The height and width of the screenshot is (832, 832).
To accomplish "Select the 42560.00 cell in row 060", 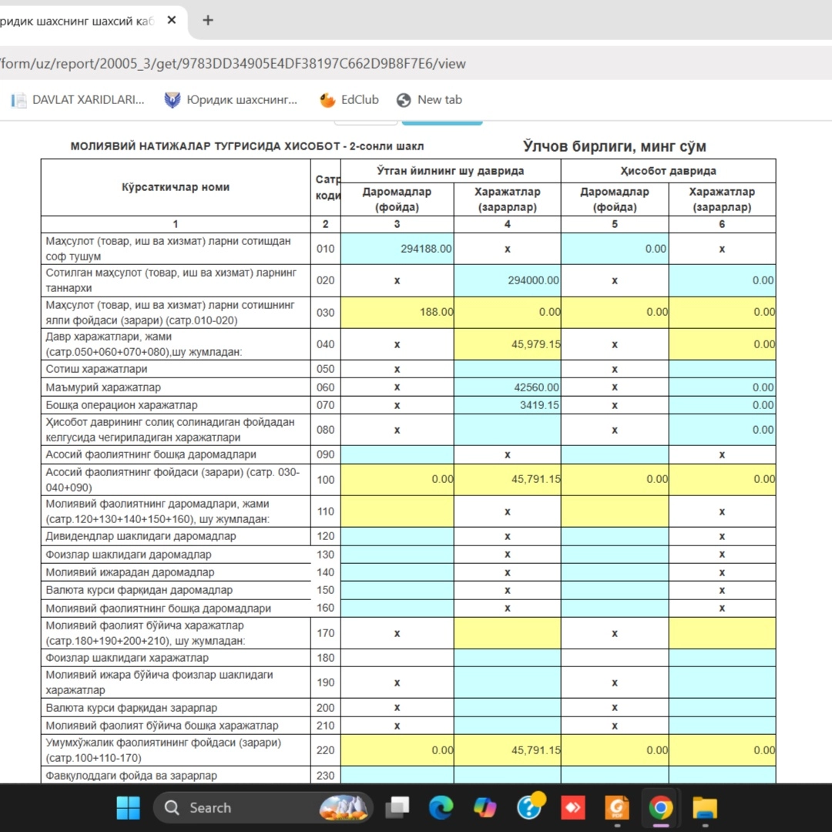I will click(507, 387).
